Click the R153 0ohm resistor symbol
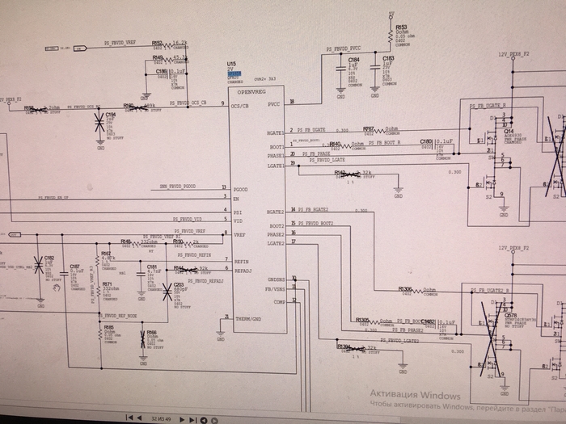The image size is (566, 424). (391, 36)
